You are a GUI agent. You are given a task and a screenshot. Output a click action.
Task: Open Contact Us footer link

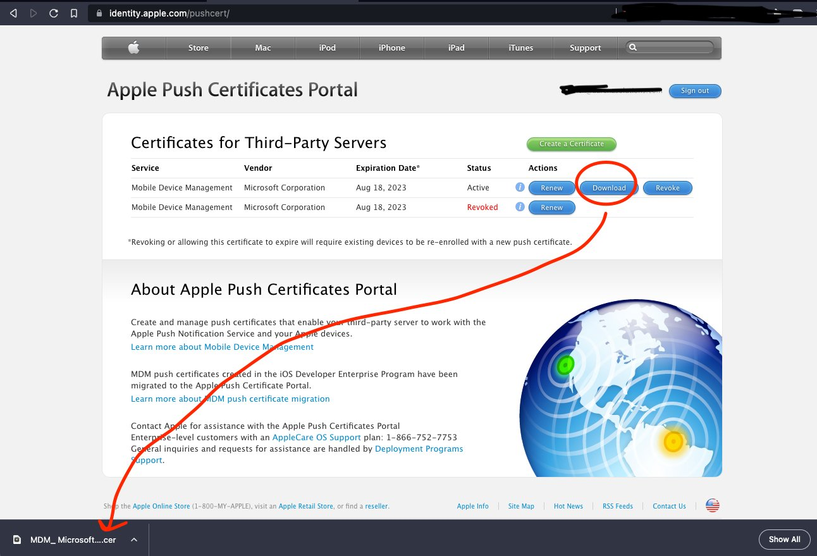pyautogui.click(x=669, y=506)
